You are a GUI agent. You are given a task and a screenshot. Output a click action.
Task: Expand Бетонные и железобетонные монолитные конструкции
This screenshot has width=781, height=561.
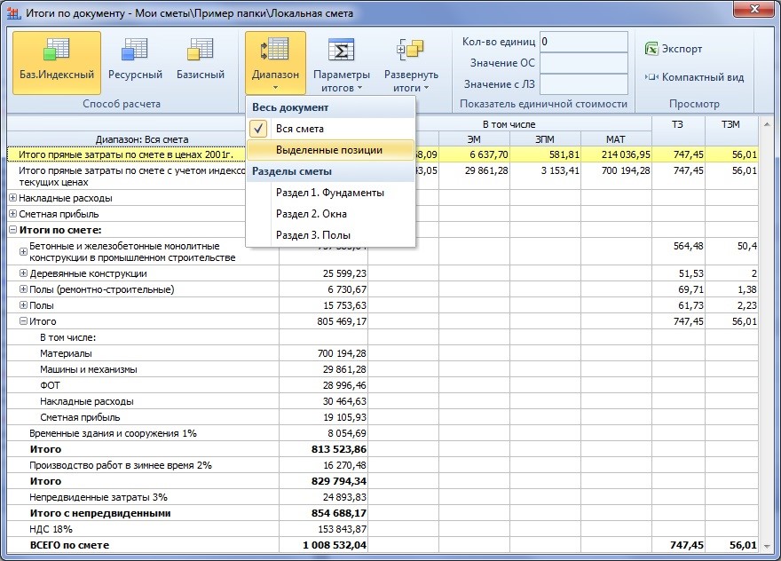click(x=23, y=251)
